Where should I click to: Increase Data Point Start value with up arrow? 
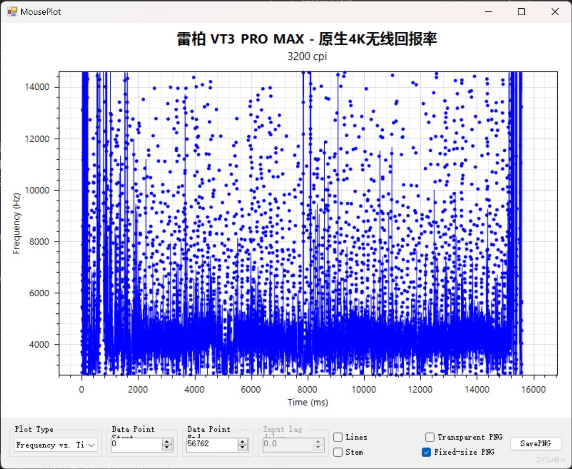pos(167,441)
